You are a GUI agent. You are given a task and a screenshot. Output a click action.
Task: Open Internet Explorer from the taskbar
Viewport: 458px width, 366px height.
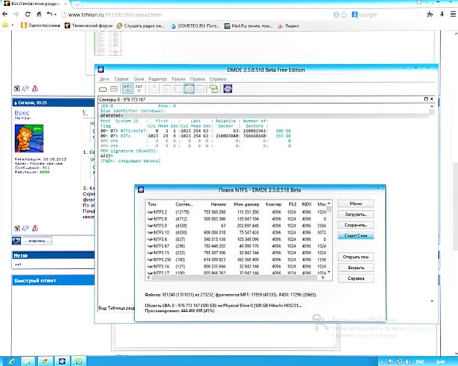pyautogui.click(x=12, y=361)
